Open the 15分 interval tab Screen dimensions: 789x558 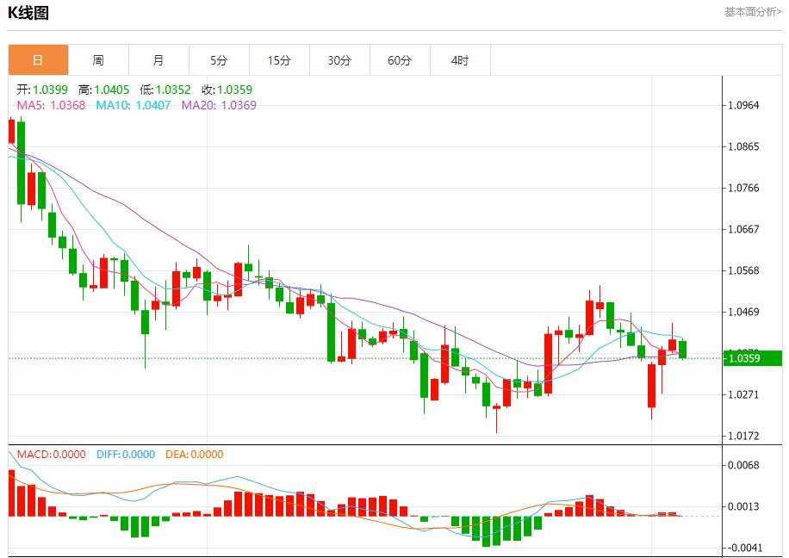pos(280,60)
